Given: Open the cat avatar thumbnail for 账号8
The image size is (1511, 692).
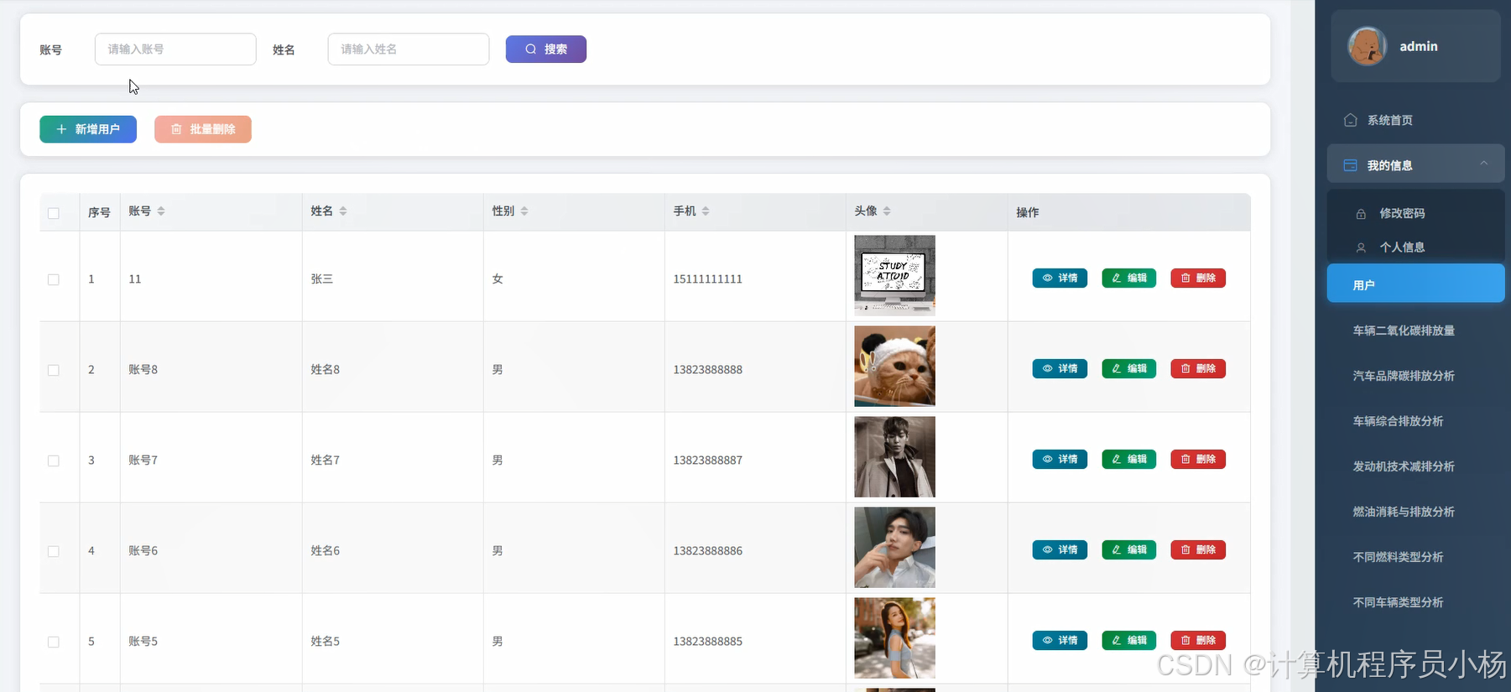Looking at the screenshot, I should tap(894, 367).
